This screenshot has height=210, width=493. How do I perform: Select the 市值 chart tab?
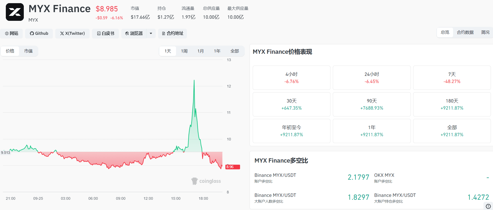[x=28, y=51]
